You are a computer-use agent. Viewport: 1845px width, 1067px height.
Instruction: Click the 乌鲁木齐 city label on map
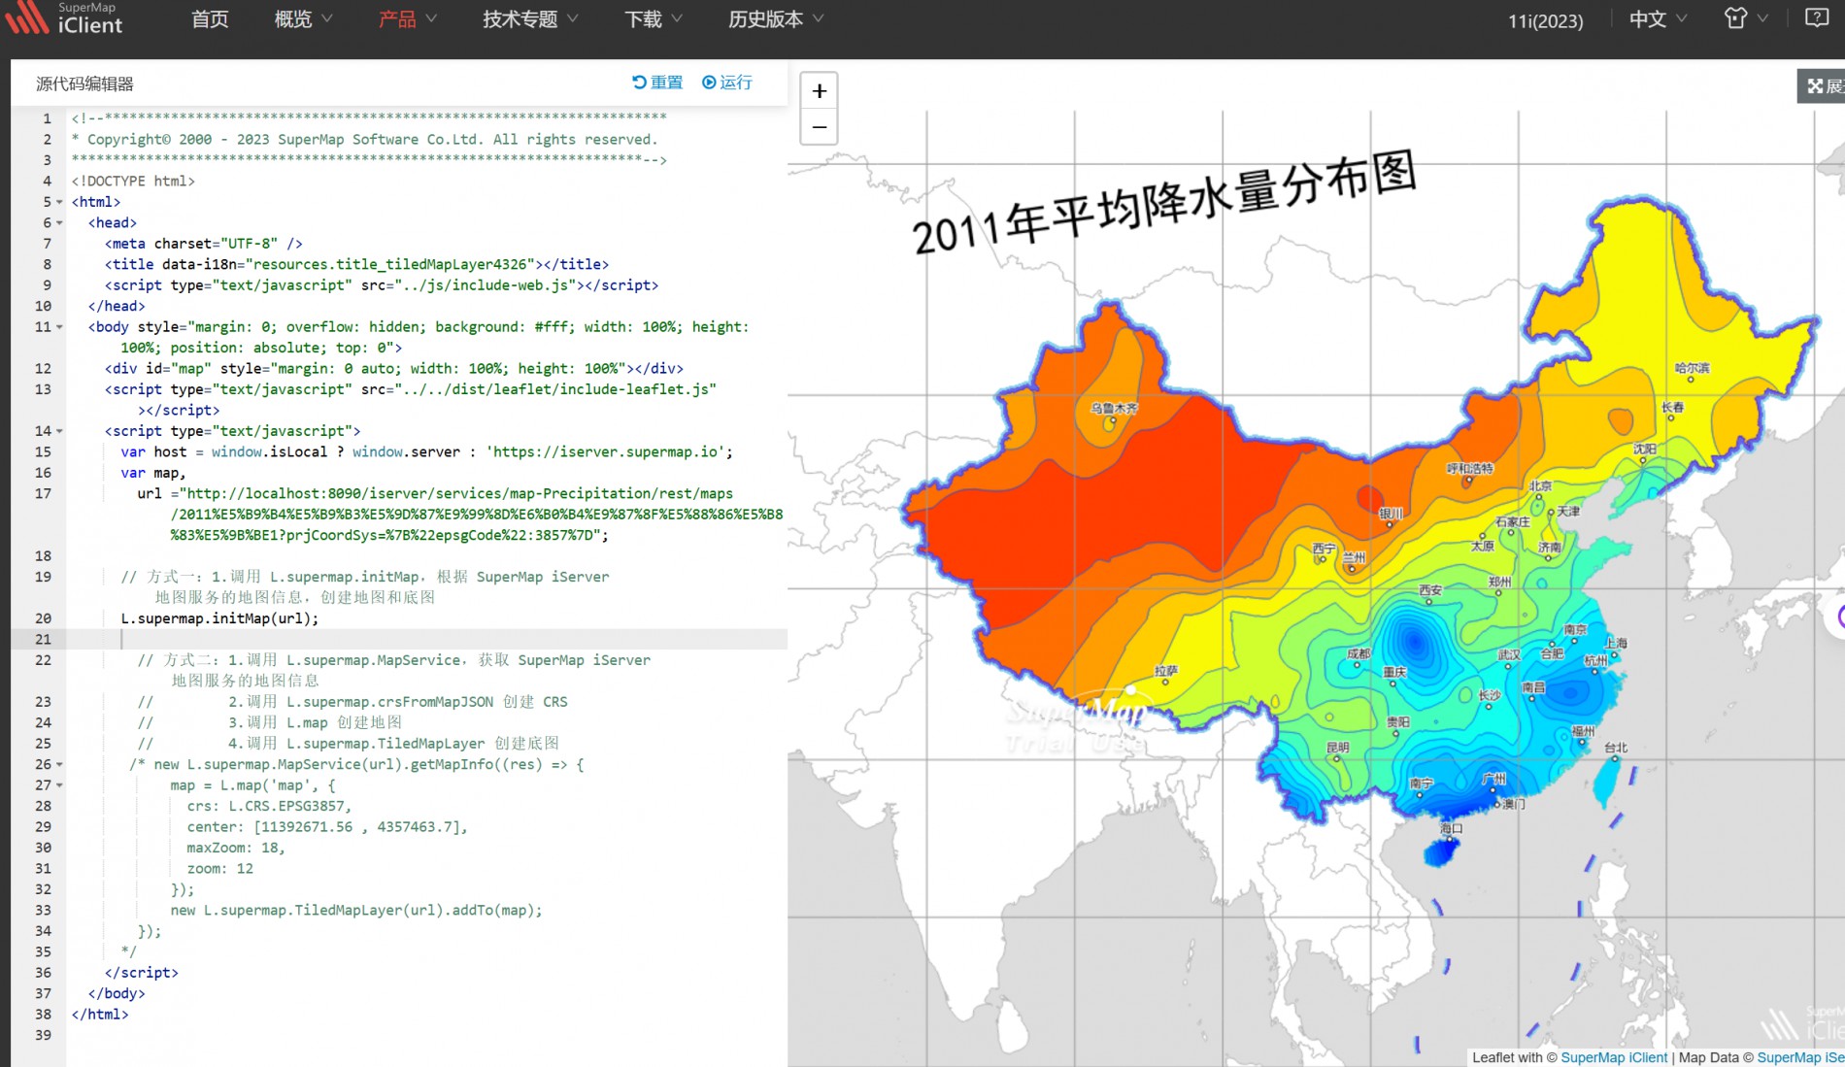(x=1113, y=409)
